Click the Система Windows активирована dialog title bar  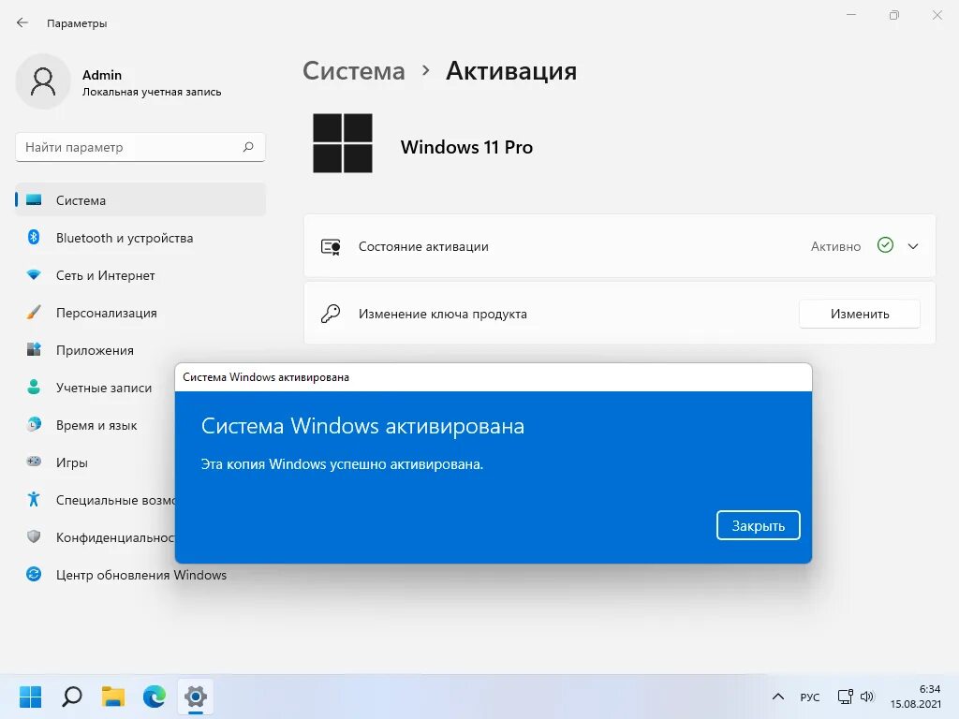click(x=494, y=377)
